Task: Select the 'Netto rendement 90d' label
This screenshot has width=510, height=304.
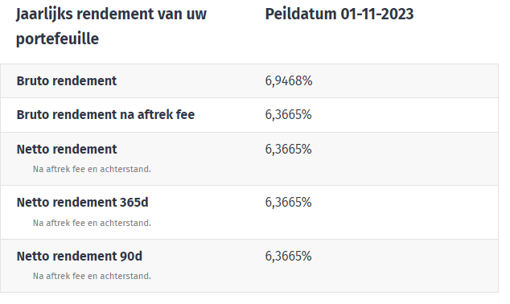Action: [x=80, y=257]
